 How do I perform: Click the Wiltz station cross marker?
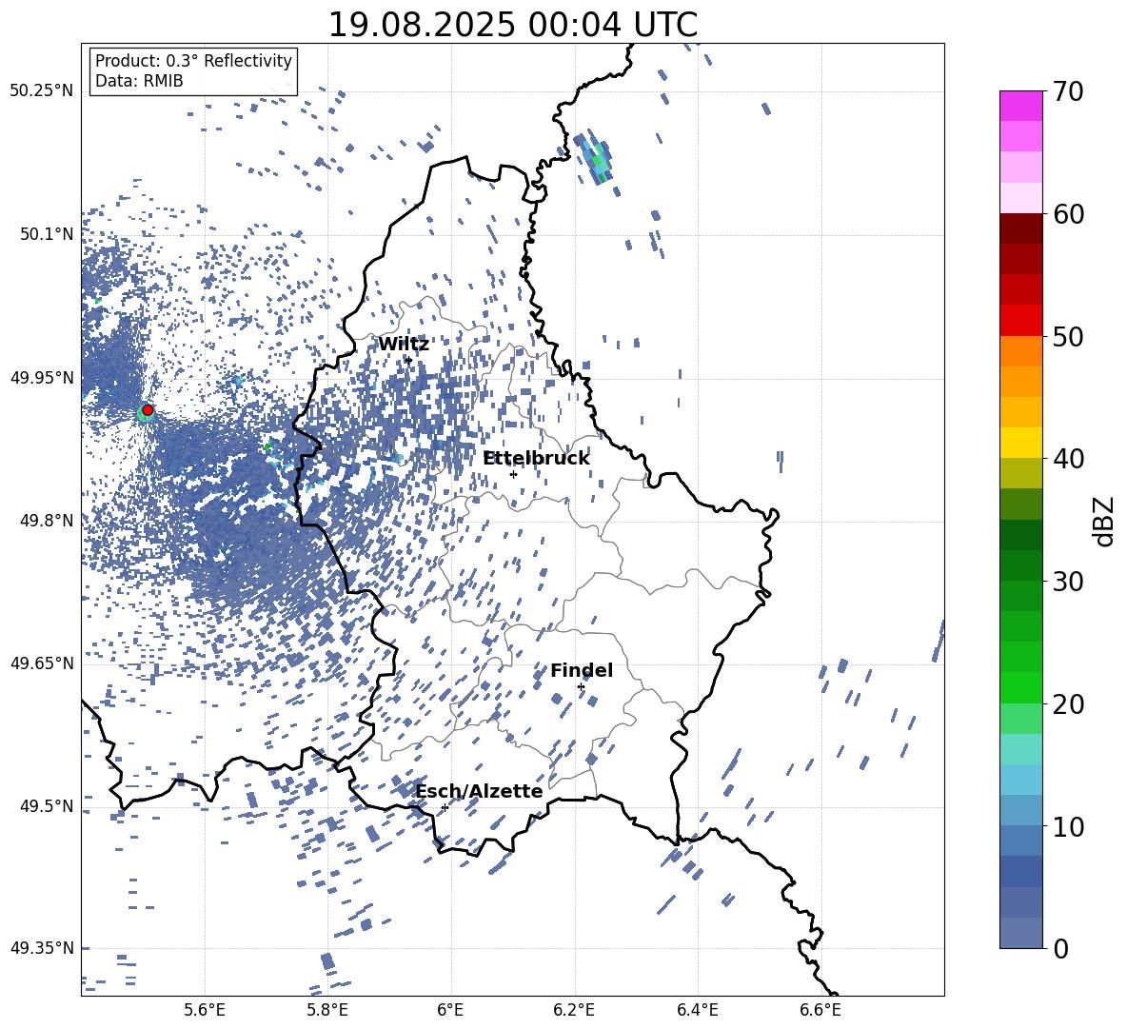click(x=408, y=360)
